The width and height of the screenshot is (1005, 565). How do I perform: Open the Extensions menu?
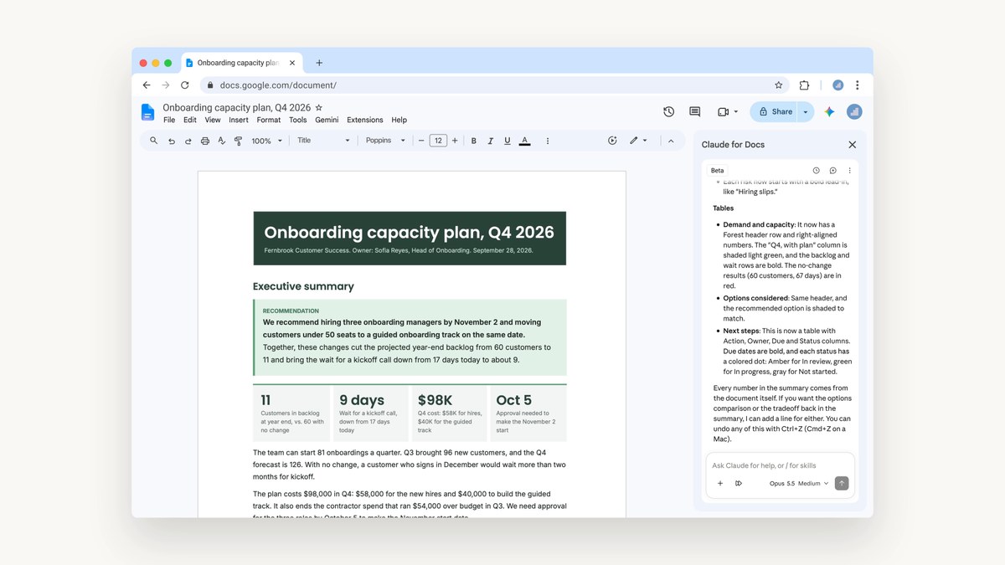tap(365, 120)
